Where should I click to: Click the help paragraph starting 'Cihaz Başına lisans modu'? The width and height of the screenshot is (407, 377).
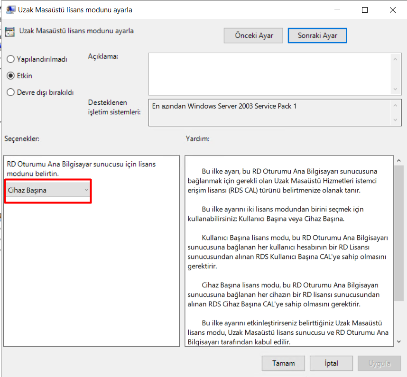[x=284, y=294]
